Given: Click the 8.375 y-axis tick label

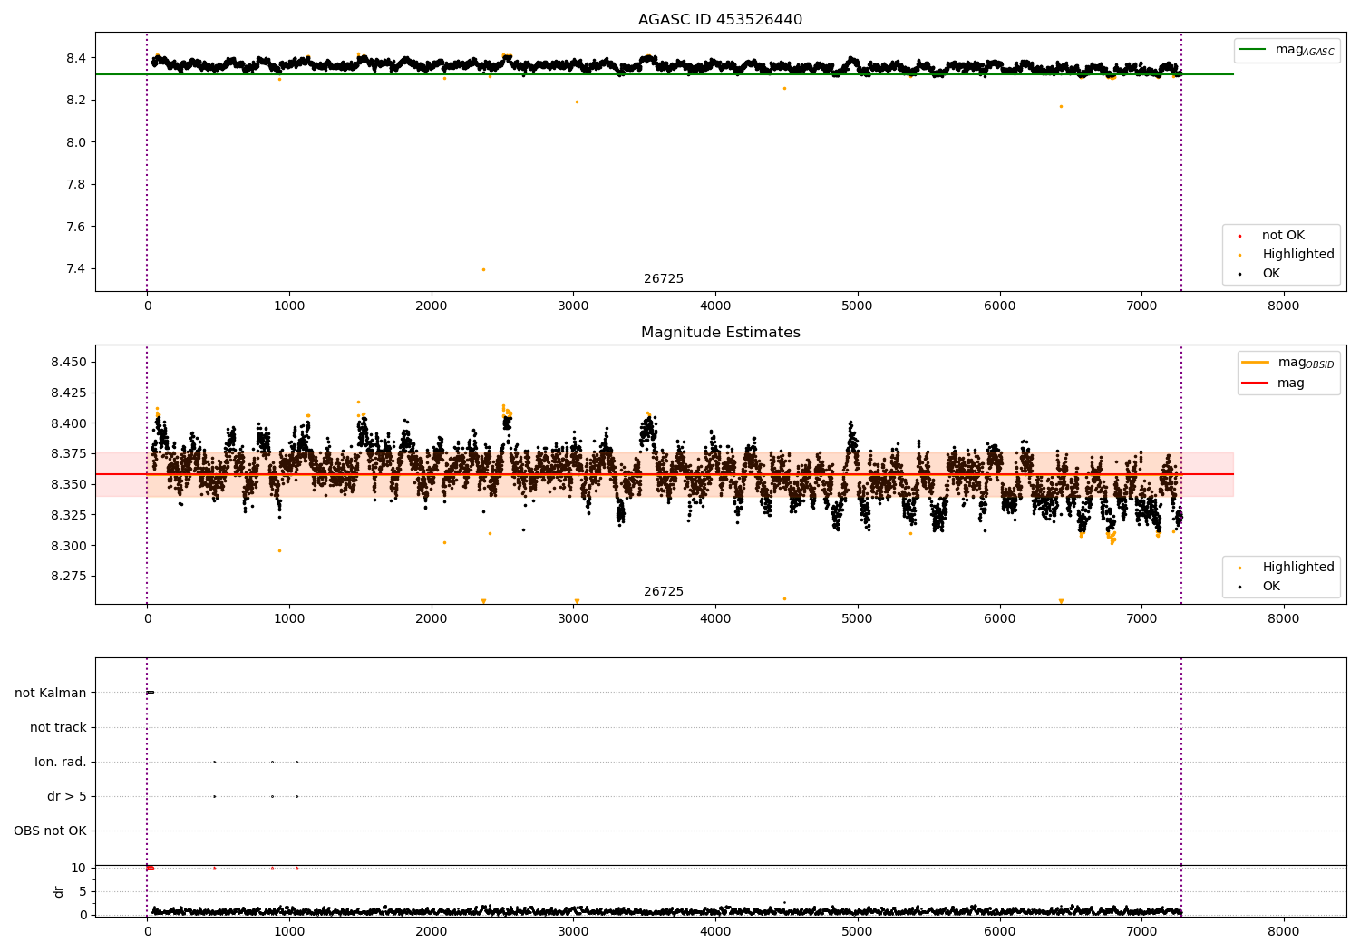Looking at the screenshot, I should [x=69, y=453].
